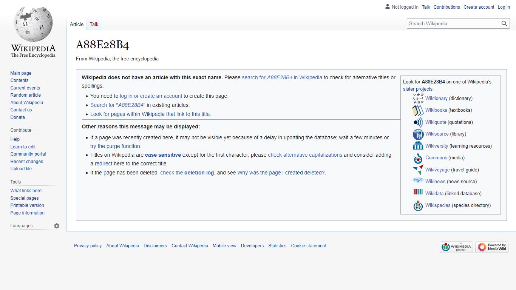
Task: Click the Wikibooks logo icon
Action: [x=418, y=110]
